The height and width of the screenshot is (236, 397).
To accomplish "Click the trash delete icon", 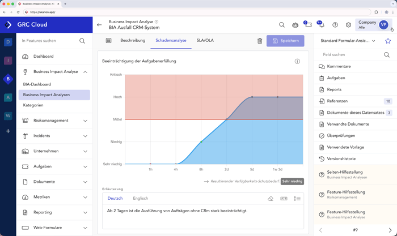I will (x=260, y=41).
